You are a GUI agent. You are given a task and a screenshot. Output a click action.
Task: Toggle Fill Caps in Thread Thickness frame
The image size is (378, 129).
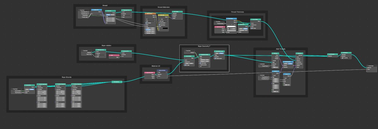click(252, 28)
